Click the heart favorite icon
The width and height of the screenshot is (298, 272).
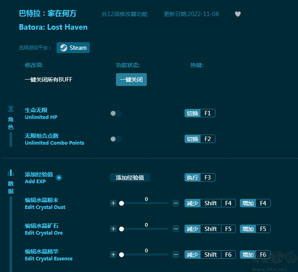point(238,14)
